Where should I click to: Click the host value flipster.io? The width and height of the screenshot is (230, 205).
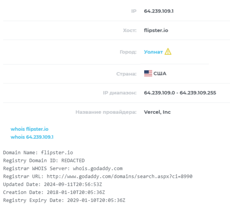coord(156,30)
